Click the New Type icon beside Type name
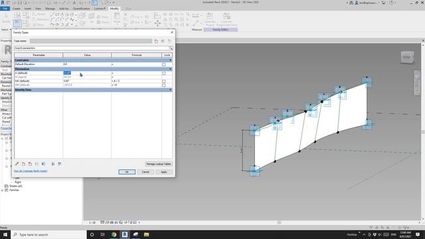This screenshot has width=425, height=239. coord(156,41)
